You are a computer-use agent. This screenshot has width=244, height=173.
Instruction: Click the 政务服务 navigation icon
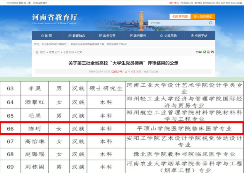pyautogui.click(x=131, y=36)
